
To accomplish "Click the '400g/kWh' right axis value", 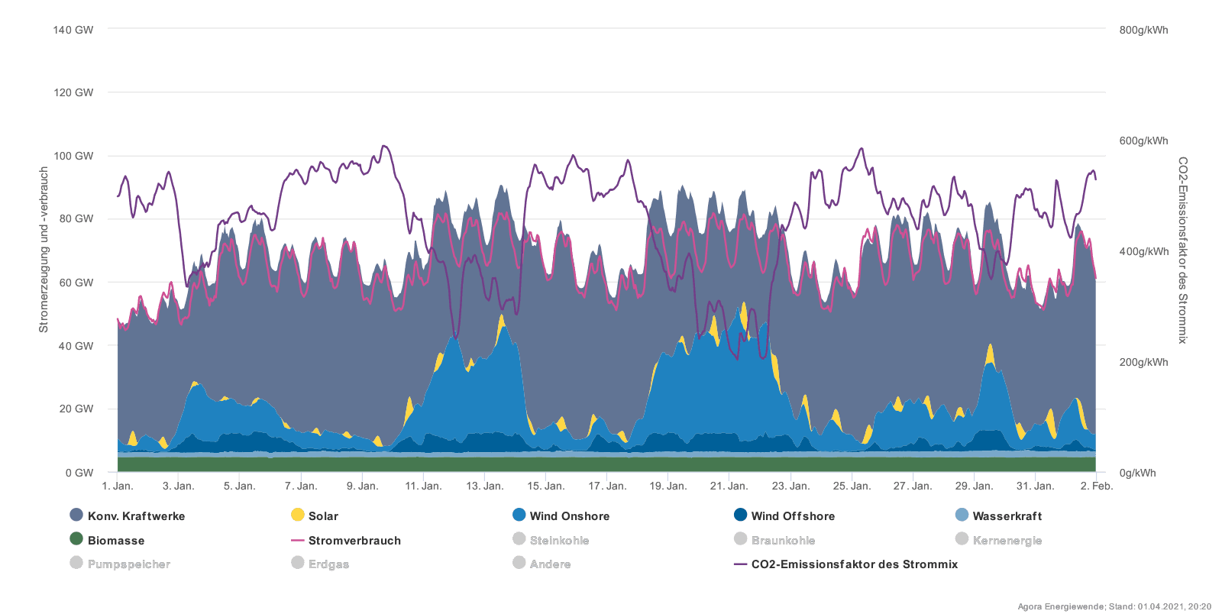I will 1143,251.
